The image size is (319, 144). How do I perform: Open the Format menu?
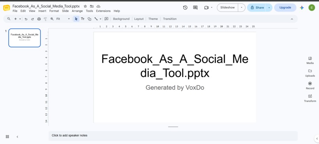(54, 11)
